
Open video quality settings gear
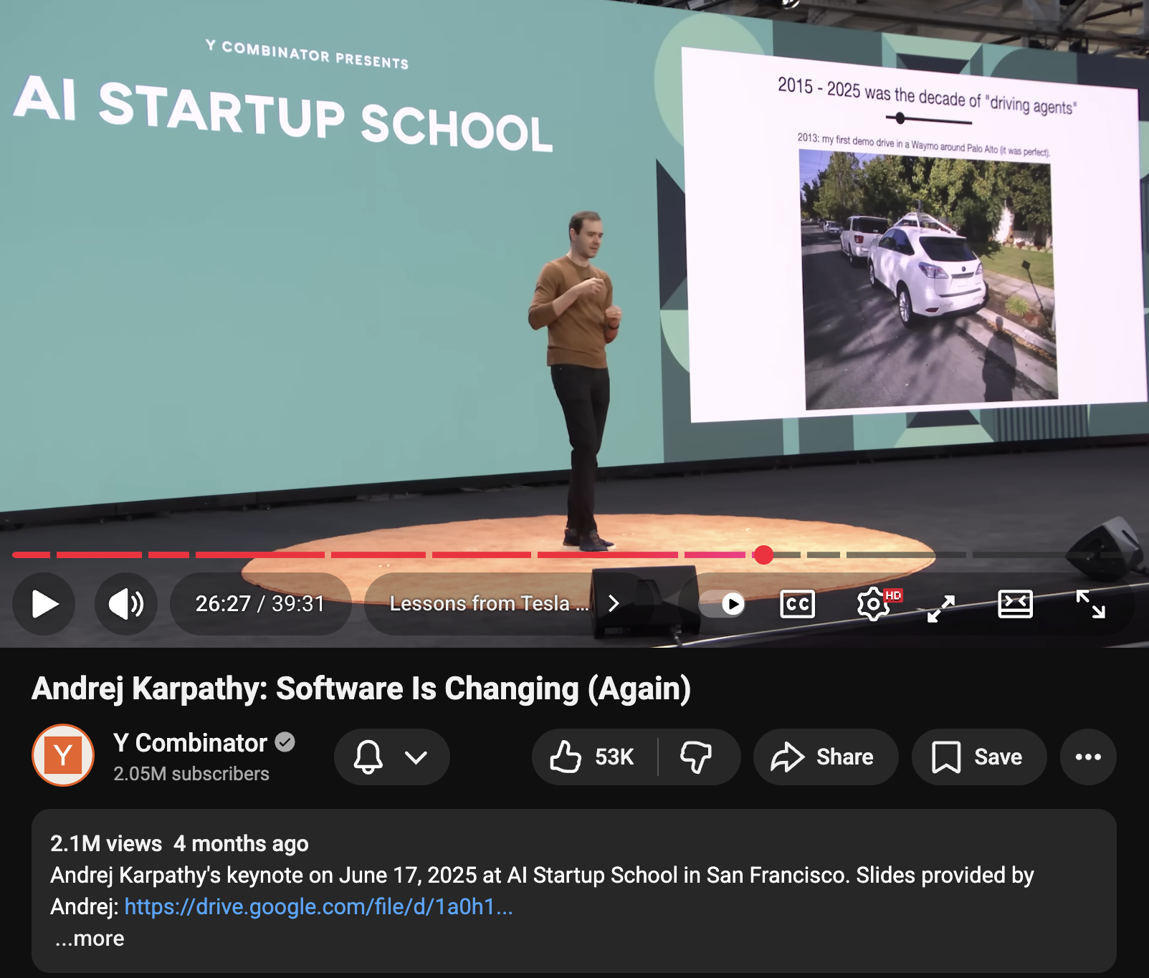(873, 604)
